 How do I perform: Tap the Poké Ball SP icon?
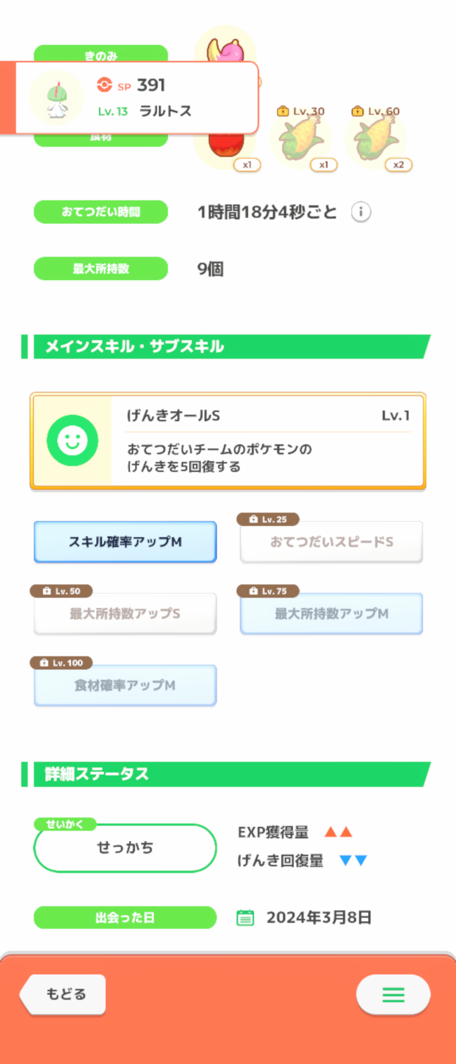click(104, 85)
